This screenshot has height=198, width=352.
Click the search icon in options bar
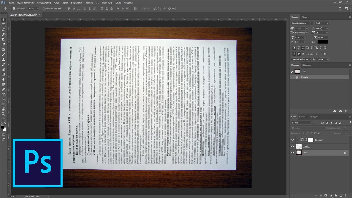pos(340,9)
